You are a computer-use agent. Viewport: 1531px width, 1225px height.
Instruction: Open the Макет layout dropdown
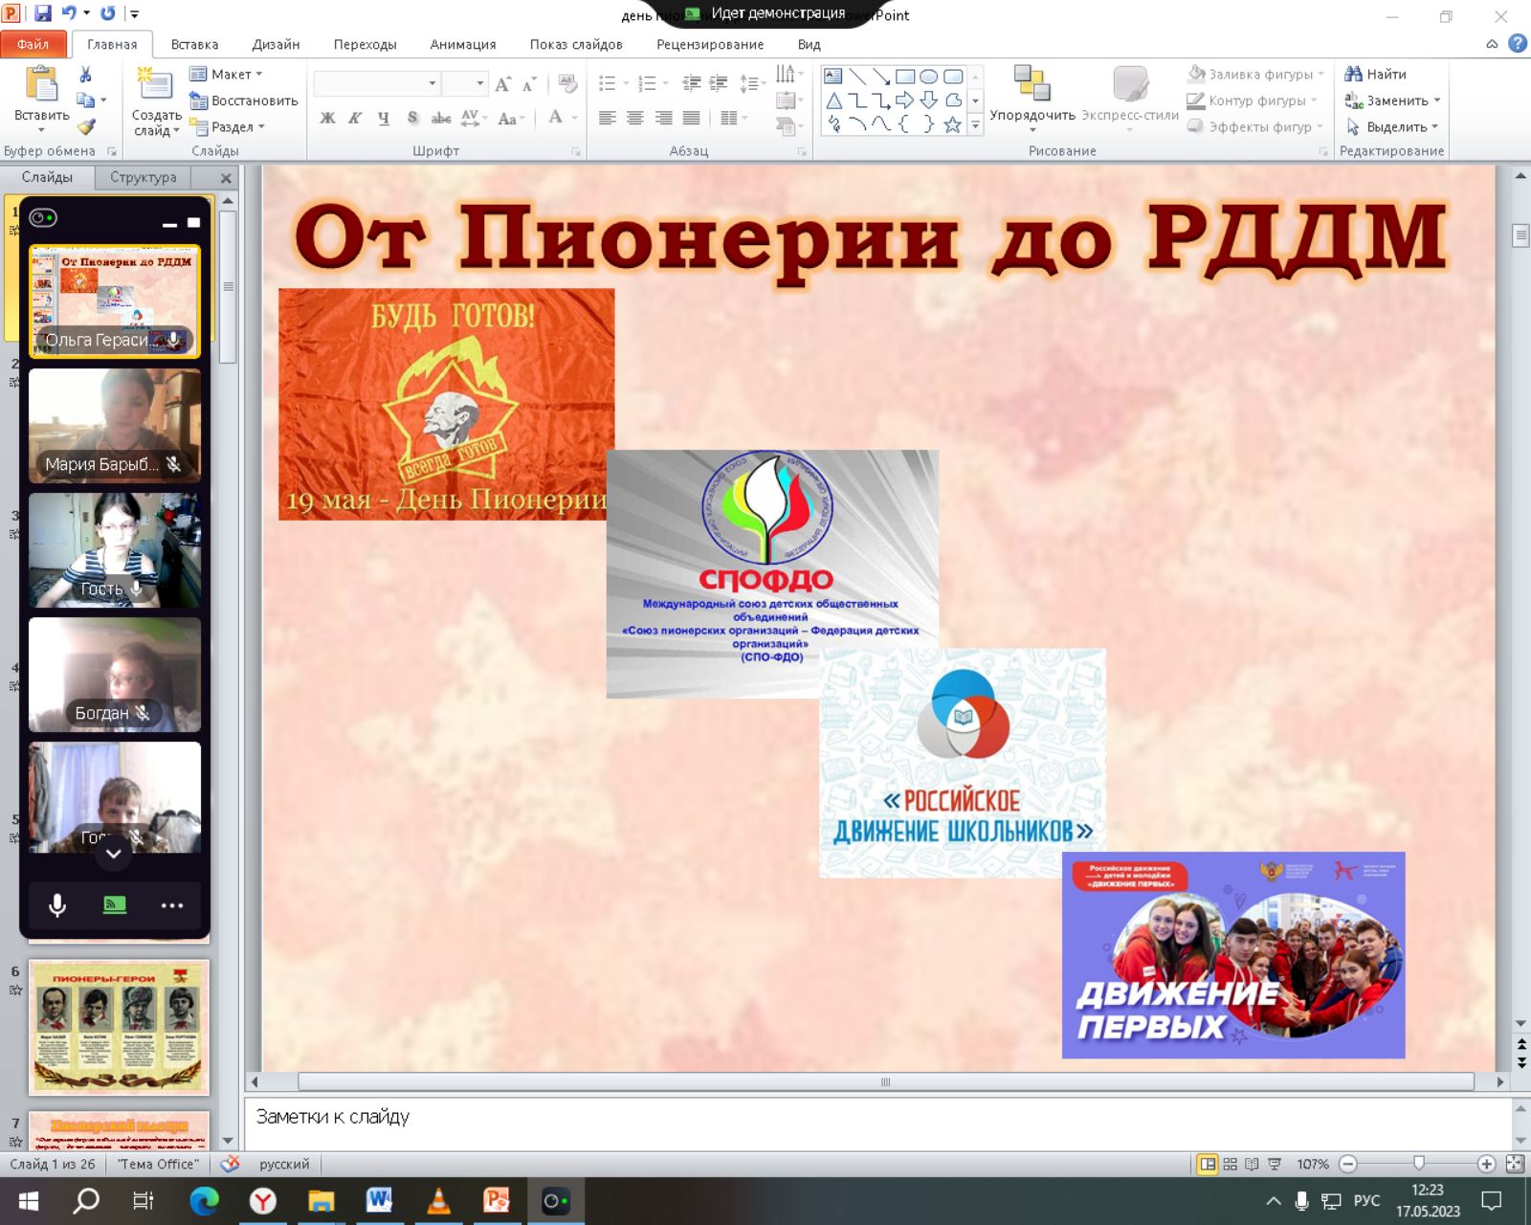(226, 74)
